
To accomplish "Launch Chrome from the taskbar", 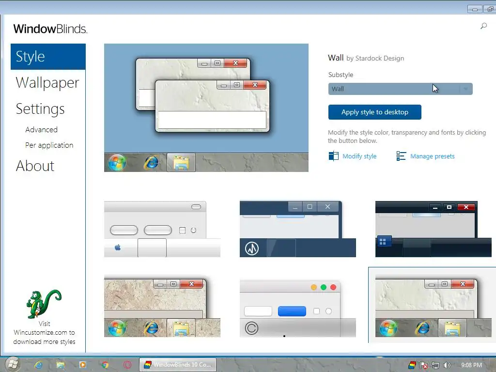I will pyautogui.click(x=105, y=365).
